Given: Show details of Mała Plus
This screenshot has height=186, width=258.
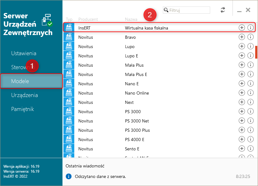Looking at the screenshot, I should 251,65.
